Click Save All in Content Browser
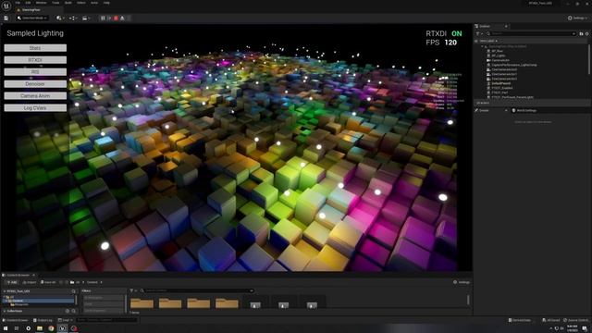 [48, 282]
